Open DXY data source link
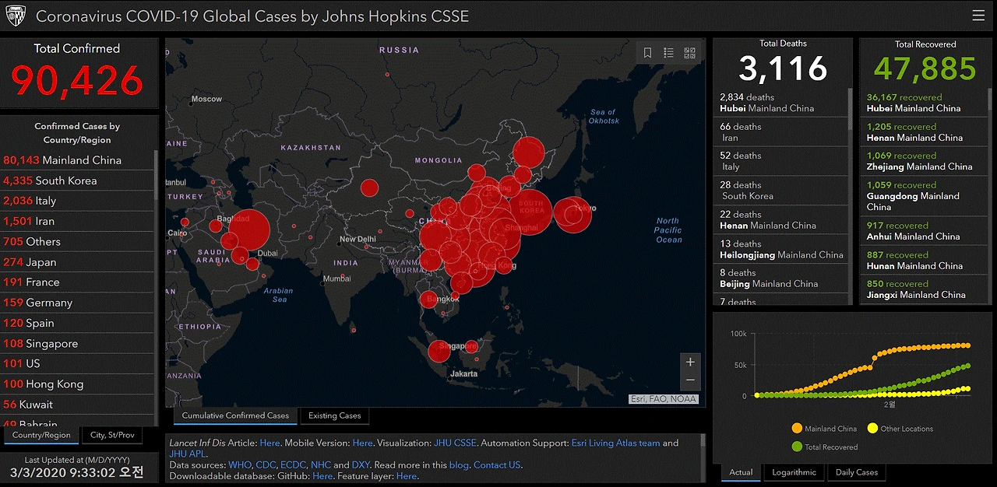Viewport: 997px width, 487px height. [361, 465]
